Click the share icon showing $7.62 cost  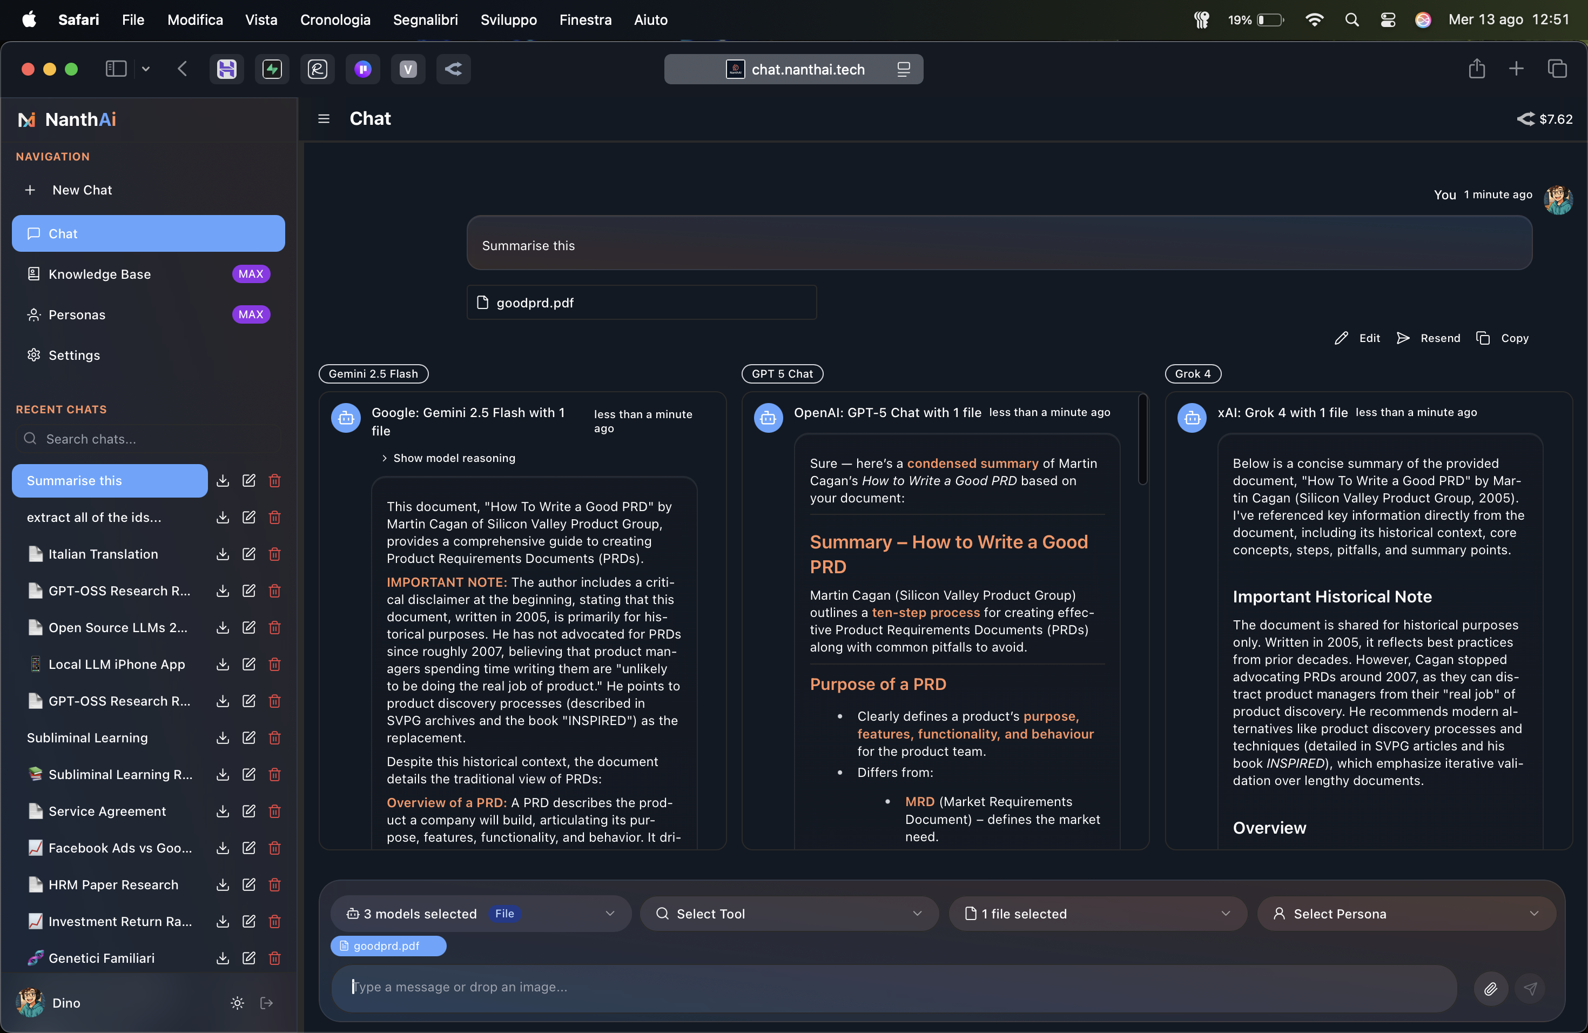[1525, 119]
